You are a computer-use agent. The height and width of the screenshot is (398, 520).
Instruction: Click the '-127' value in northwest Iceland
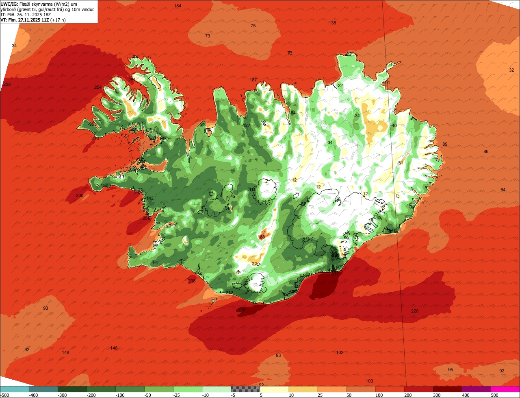pyautogui.click(x=246, y=125)
